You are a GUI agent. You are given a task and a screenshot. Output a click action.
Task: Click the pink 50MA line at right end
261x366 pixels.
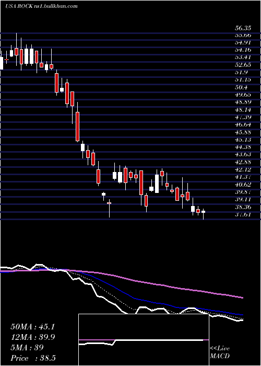pyautogui.click(x=241, y=298)
